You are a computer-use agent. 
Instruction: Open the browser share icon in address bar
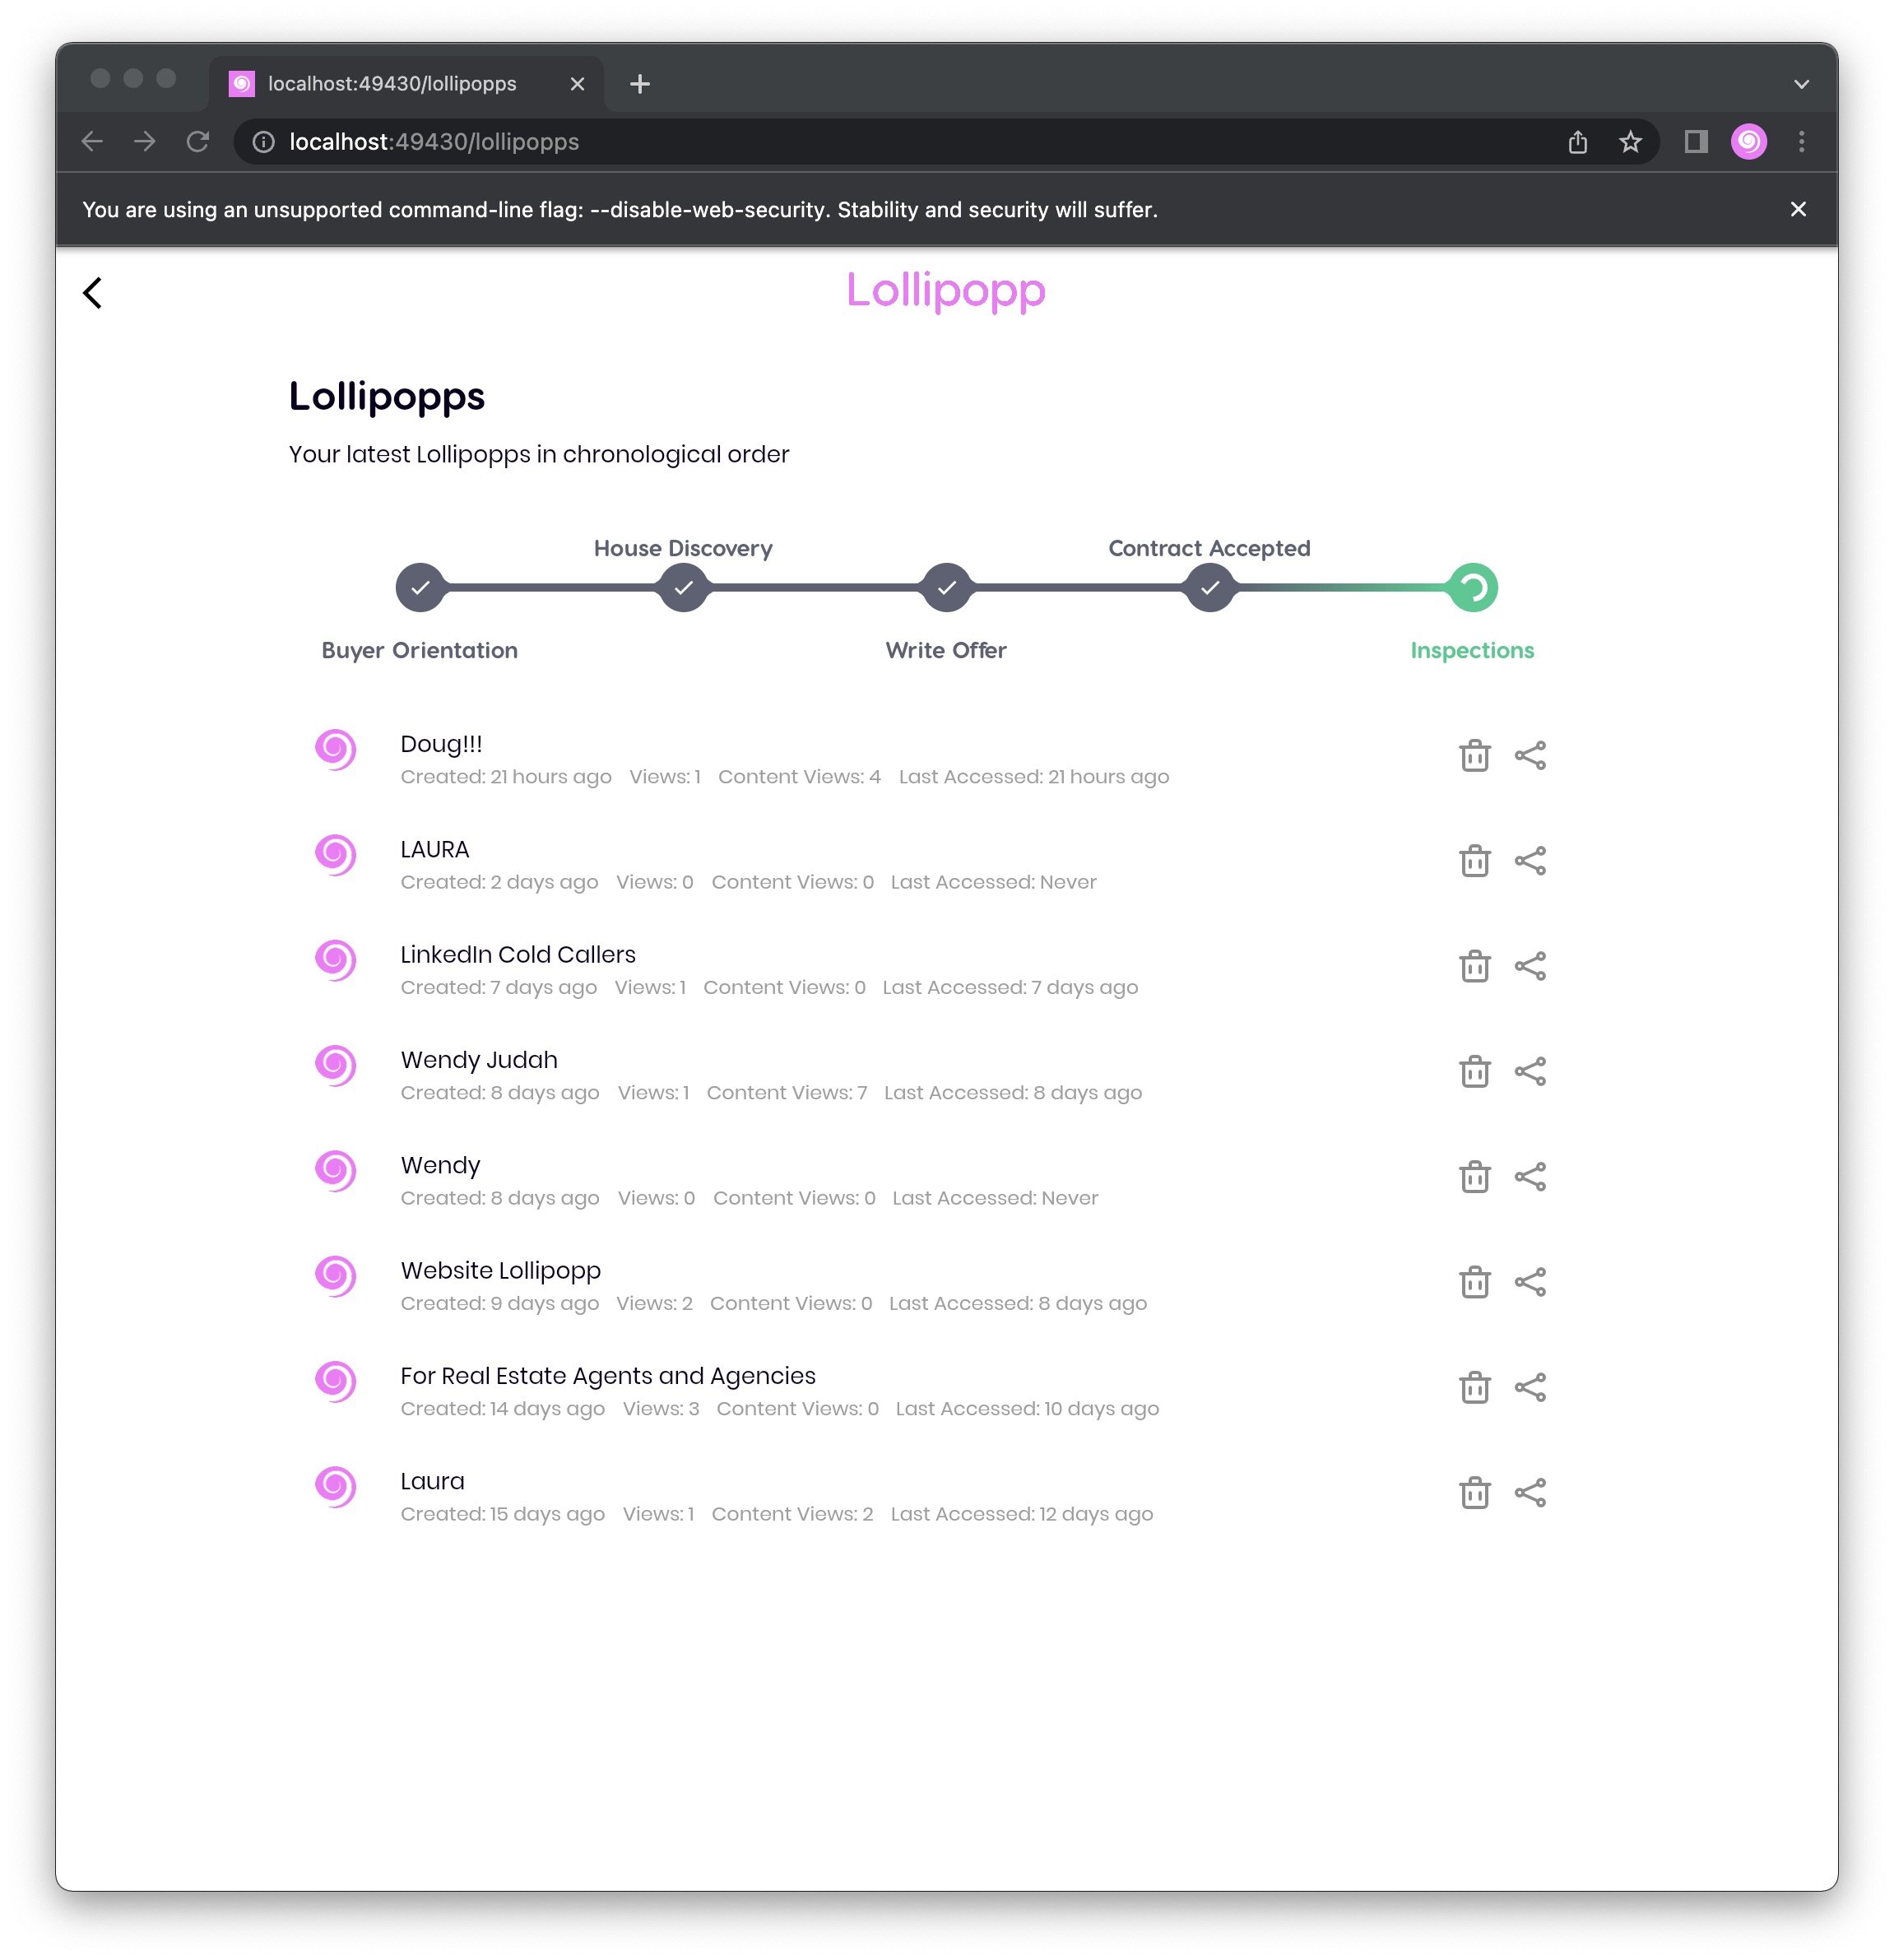[x=1577, y=142]
